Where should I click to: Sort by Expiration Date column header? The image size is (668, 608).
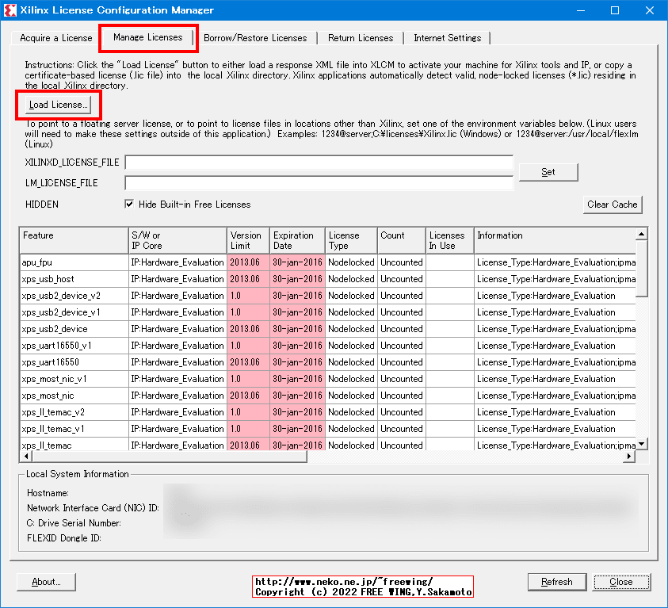[x=296, y=239]
